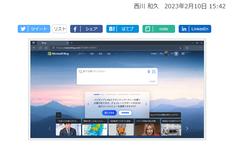Click the Bing rewards medal icon
This screenshot has width=234, height=146.
click(x=176, y=54)
